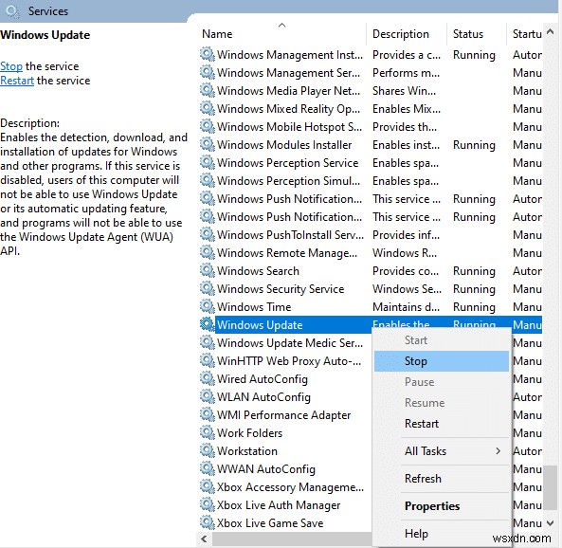Select the greyed Pause context menu entry
Image resolution: width=562 pixels, height=548 pixels.
click(442, 382)
